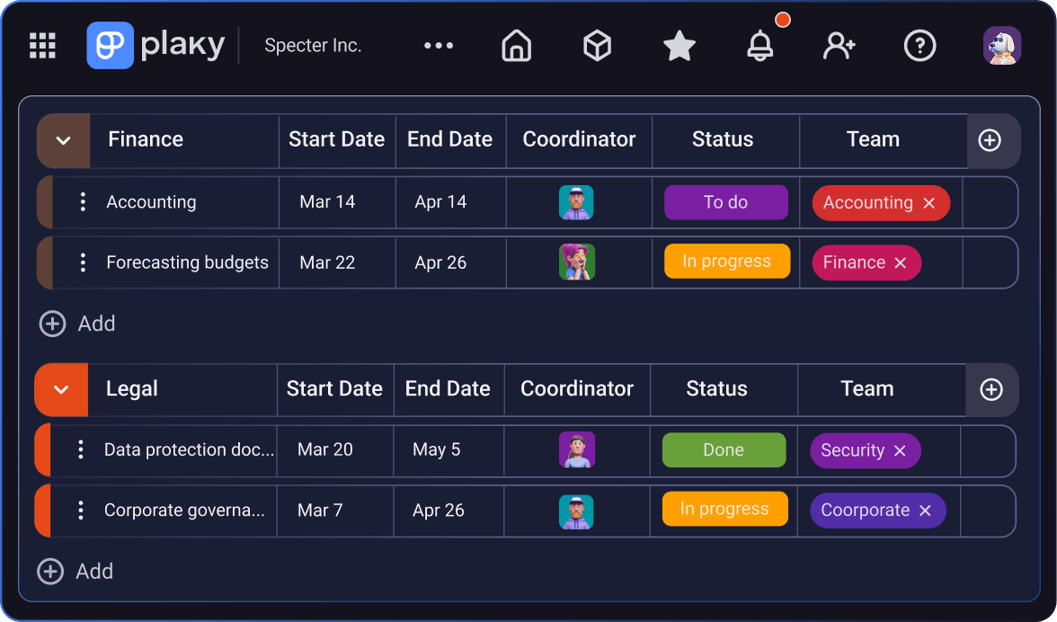Open the Data protection doc row menu
Viewport: 1057px width, 622px height.
click(83, 450)
